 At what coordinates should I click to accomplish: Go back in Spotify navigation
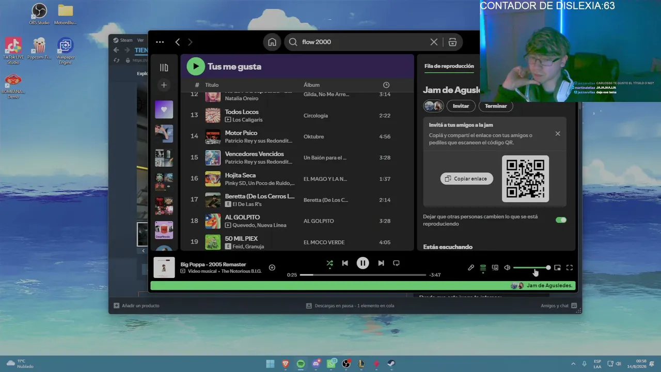(x=177, y=42)
